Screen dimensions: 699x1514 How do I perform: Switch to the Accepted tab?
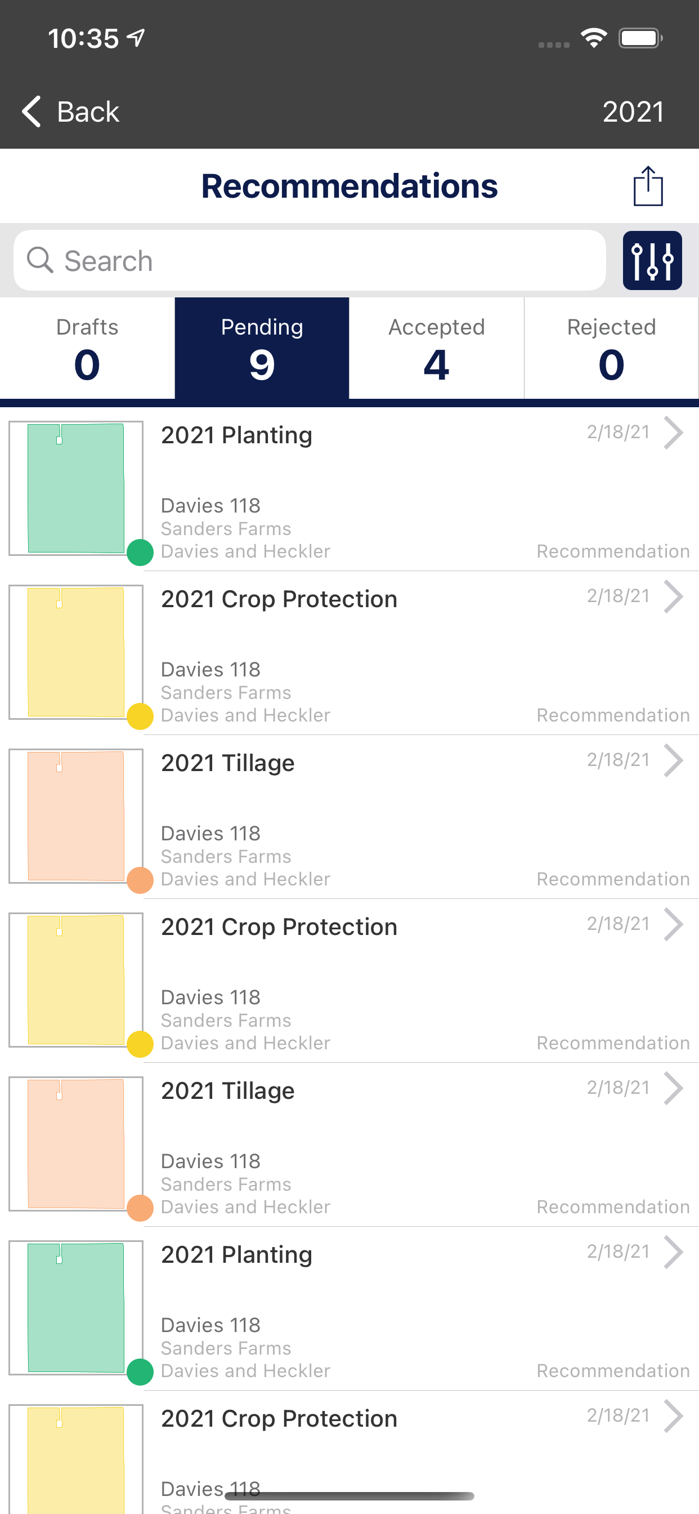click(x=436, y=348)
